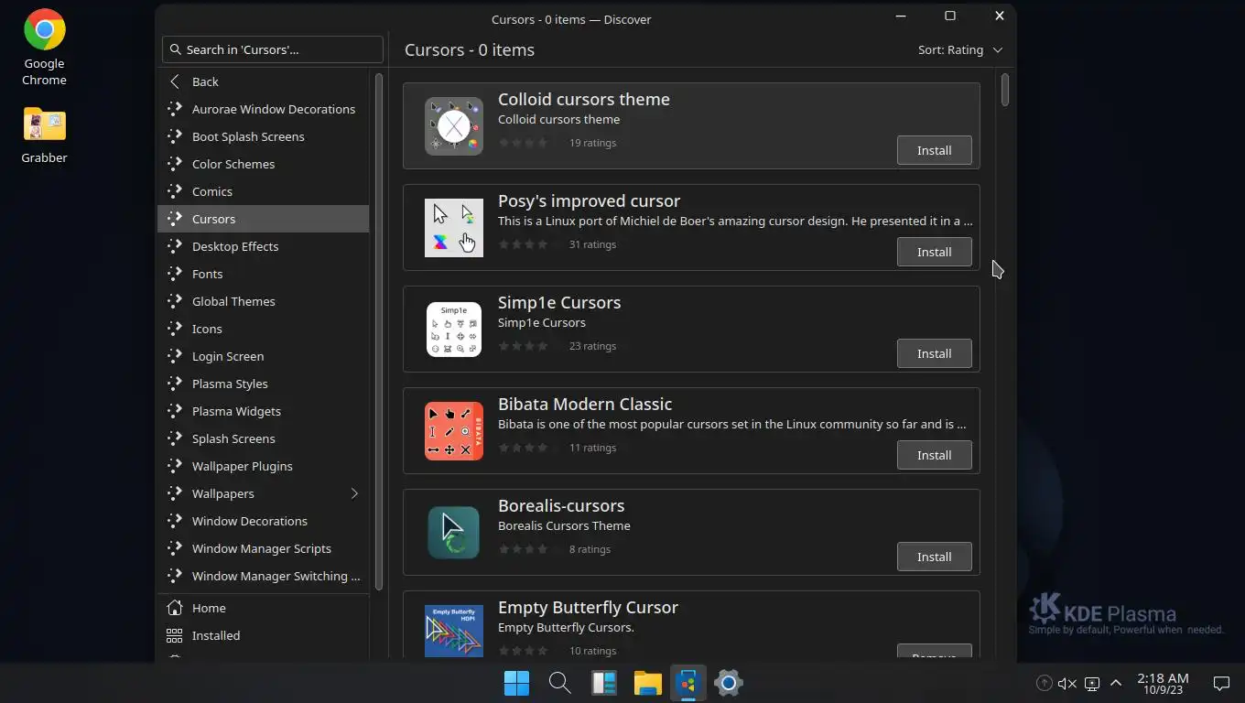Screen dimensions: 1245x703
Task: Open Boot Splash Screens category
Action: point(264,136)
